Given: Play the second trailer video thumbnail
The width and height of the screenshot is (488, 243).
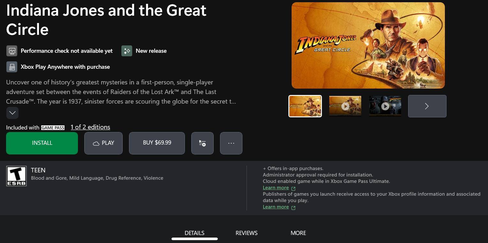Looking at the screenshot, I should (x=345, y=106).
